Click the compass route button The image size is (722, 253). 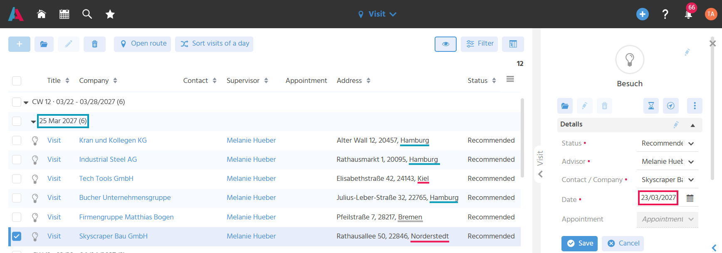[670, 106]
